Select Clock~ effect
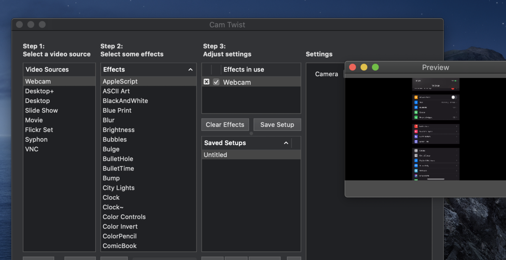 (148, 207)
